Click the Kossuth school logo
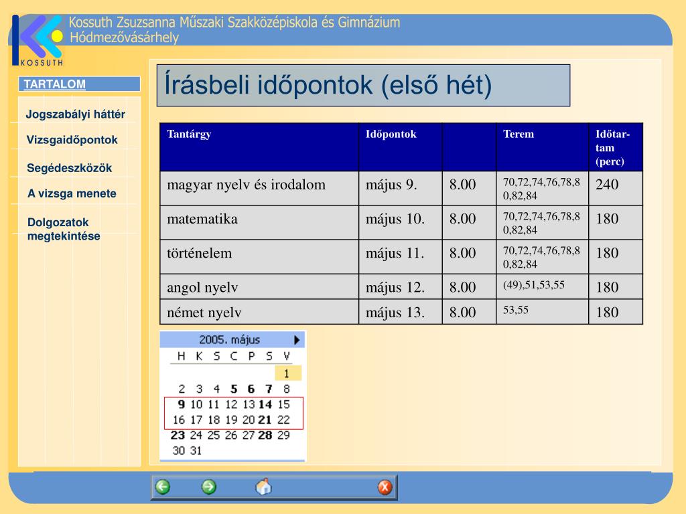 (38, 40)
